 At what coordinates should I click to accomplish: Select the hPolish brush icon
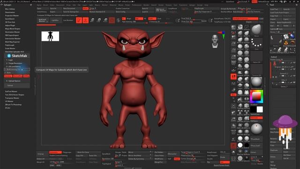240,67
